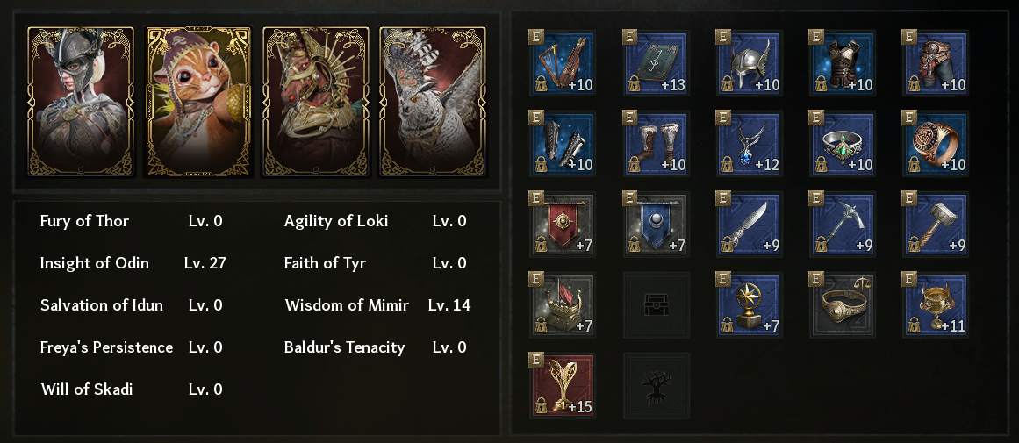Click the +9 hammer tool
Viewport: 1019px width, 443px height.
point(936,225)
